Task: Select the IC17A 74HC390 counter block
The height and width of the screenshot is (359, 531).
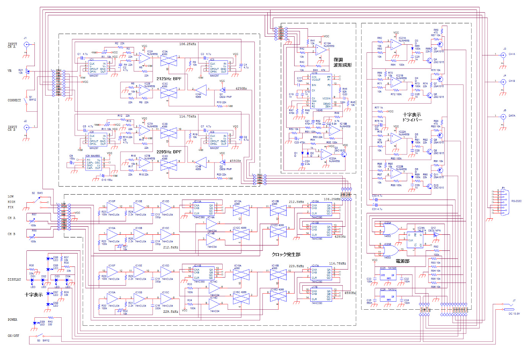Action: point(321,274)
